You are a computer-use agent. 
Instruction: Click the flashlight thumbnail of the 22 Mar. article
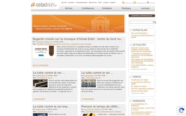(x=40, y=84)
